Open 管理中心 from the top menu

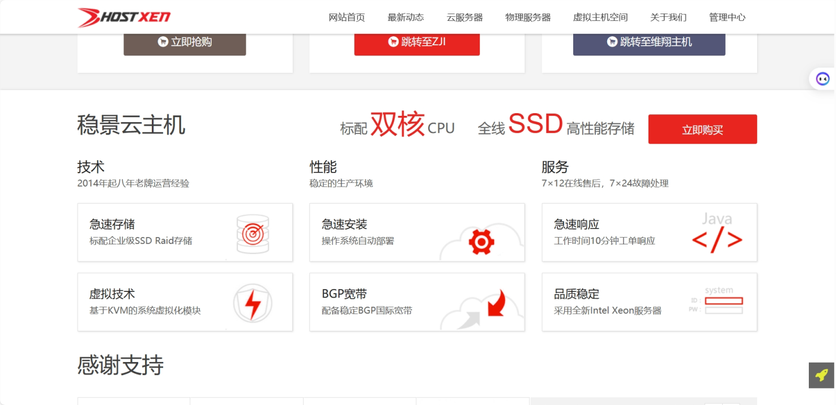pyautogui.click(x=727, y=18)
